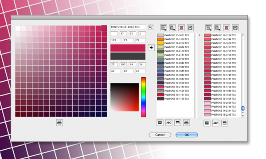Click the printer icon below the PANTONE 19-1725 list

(x=186, y=123)
